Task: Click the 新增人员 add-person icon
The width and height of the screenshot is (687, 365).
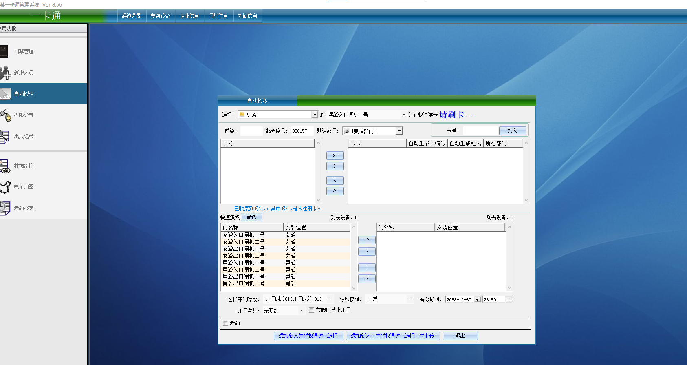Action: pos(5,73)
